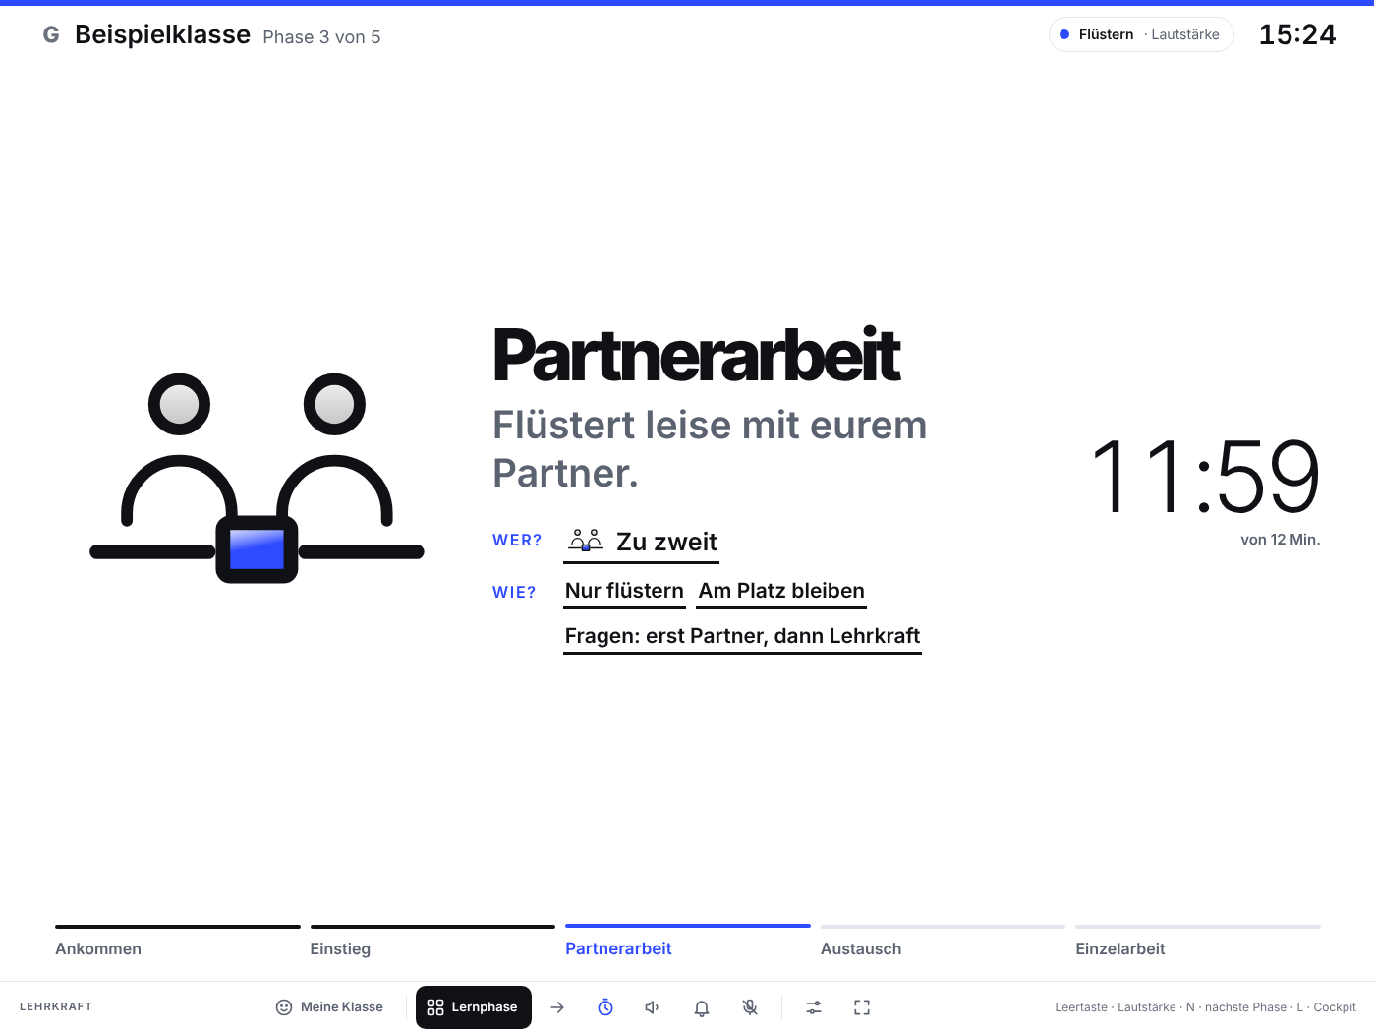Click the large partner work illustration

[257, 479]
